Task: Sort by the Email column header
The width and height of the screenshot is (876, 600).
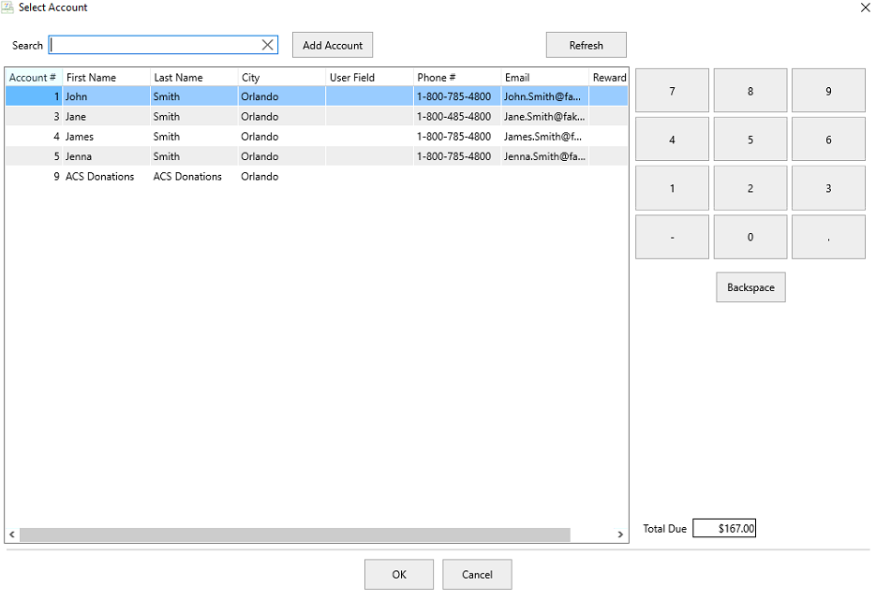Action: [544, 78]
